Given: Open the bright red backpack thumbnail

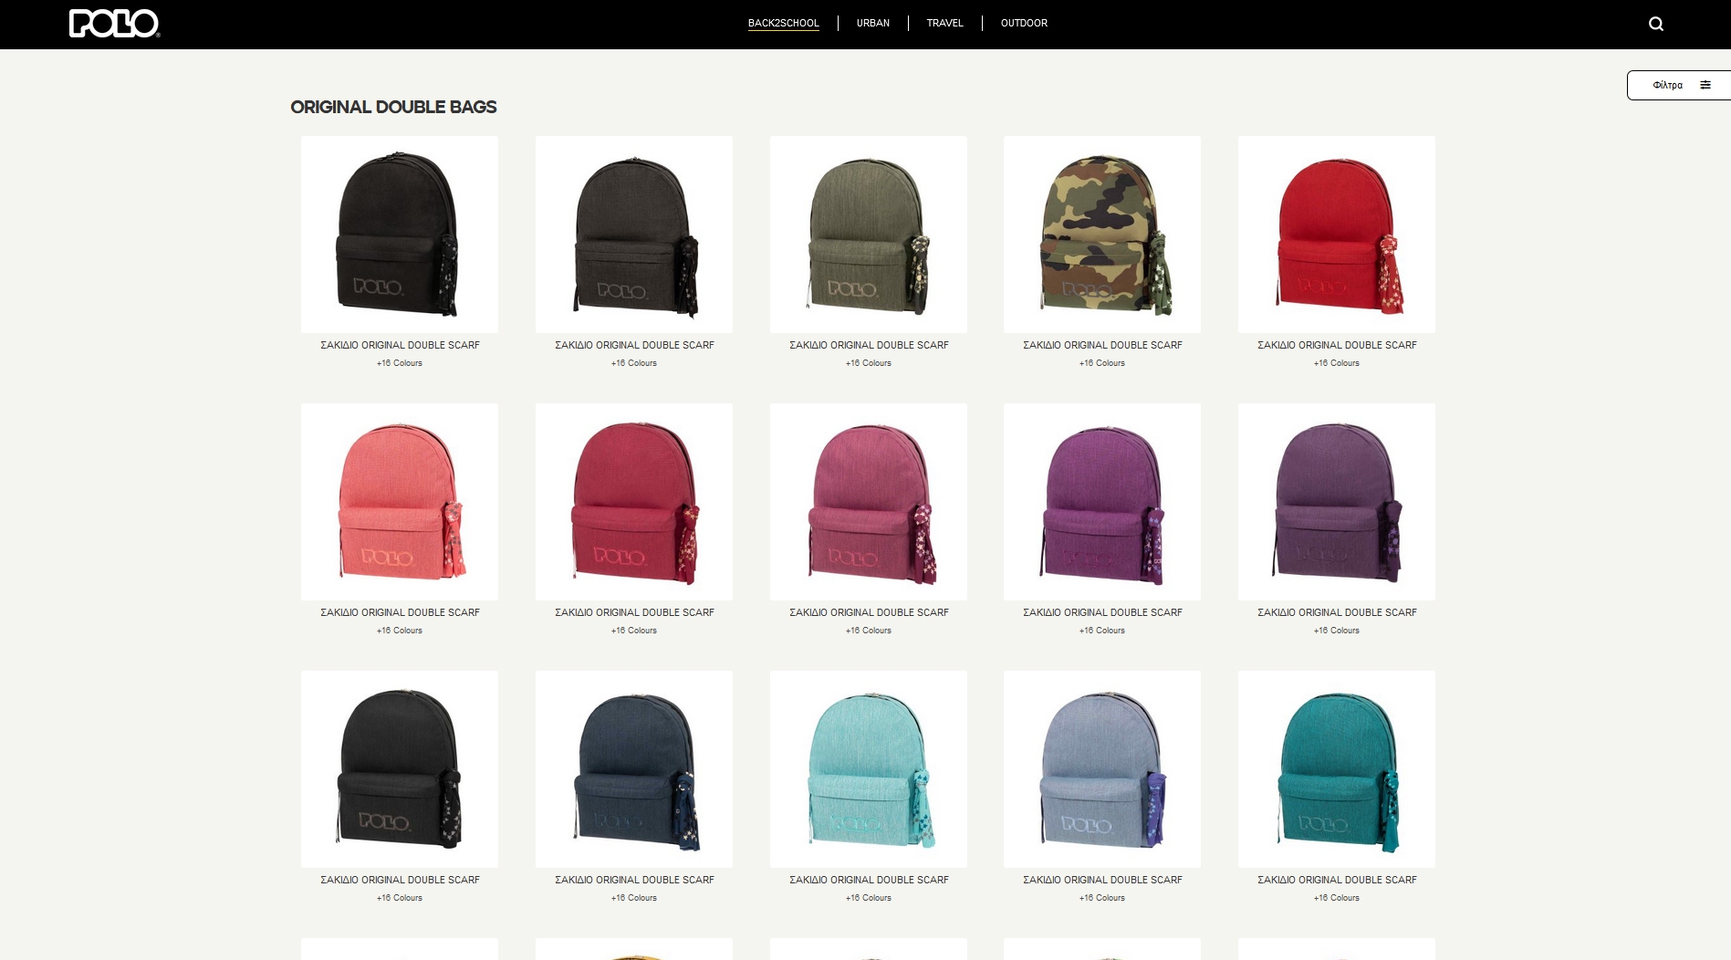Looking at the screenshot, I should pos(1337,235).
